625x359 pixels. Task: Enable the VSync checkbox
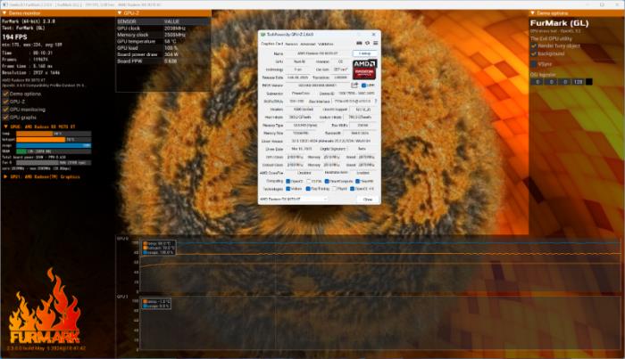(534, 63)
